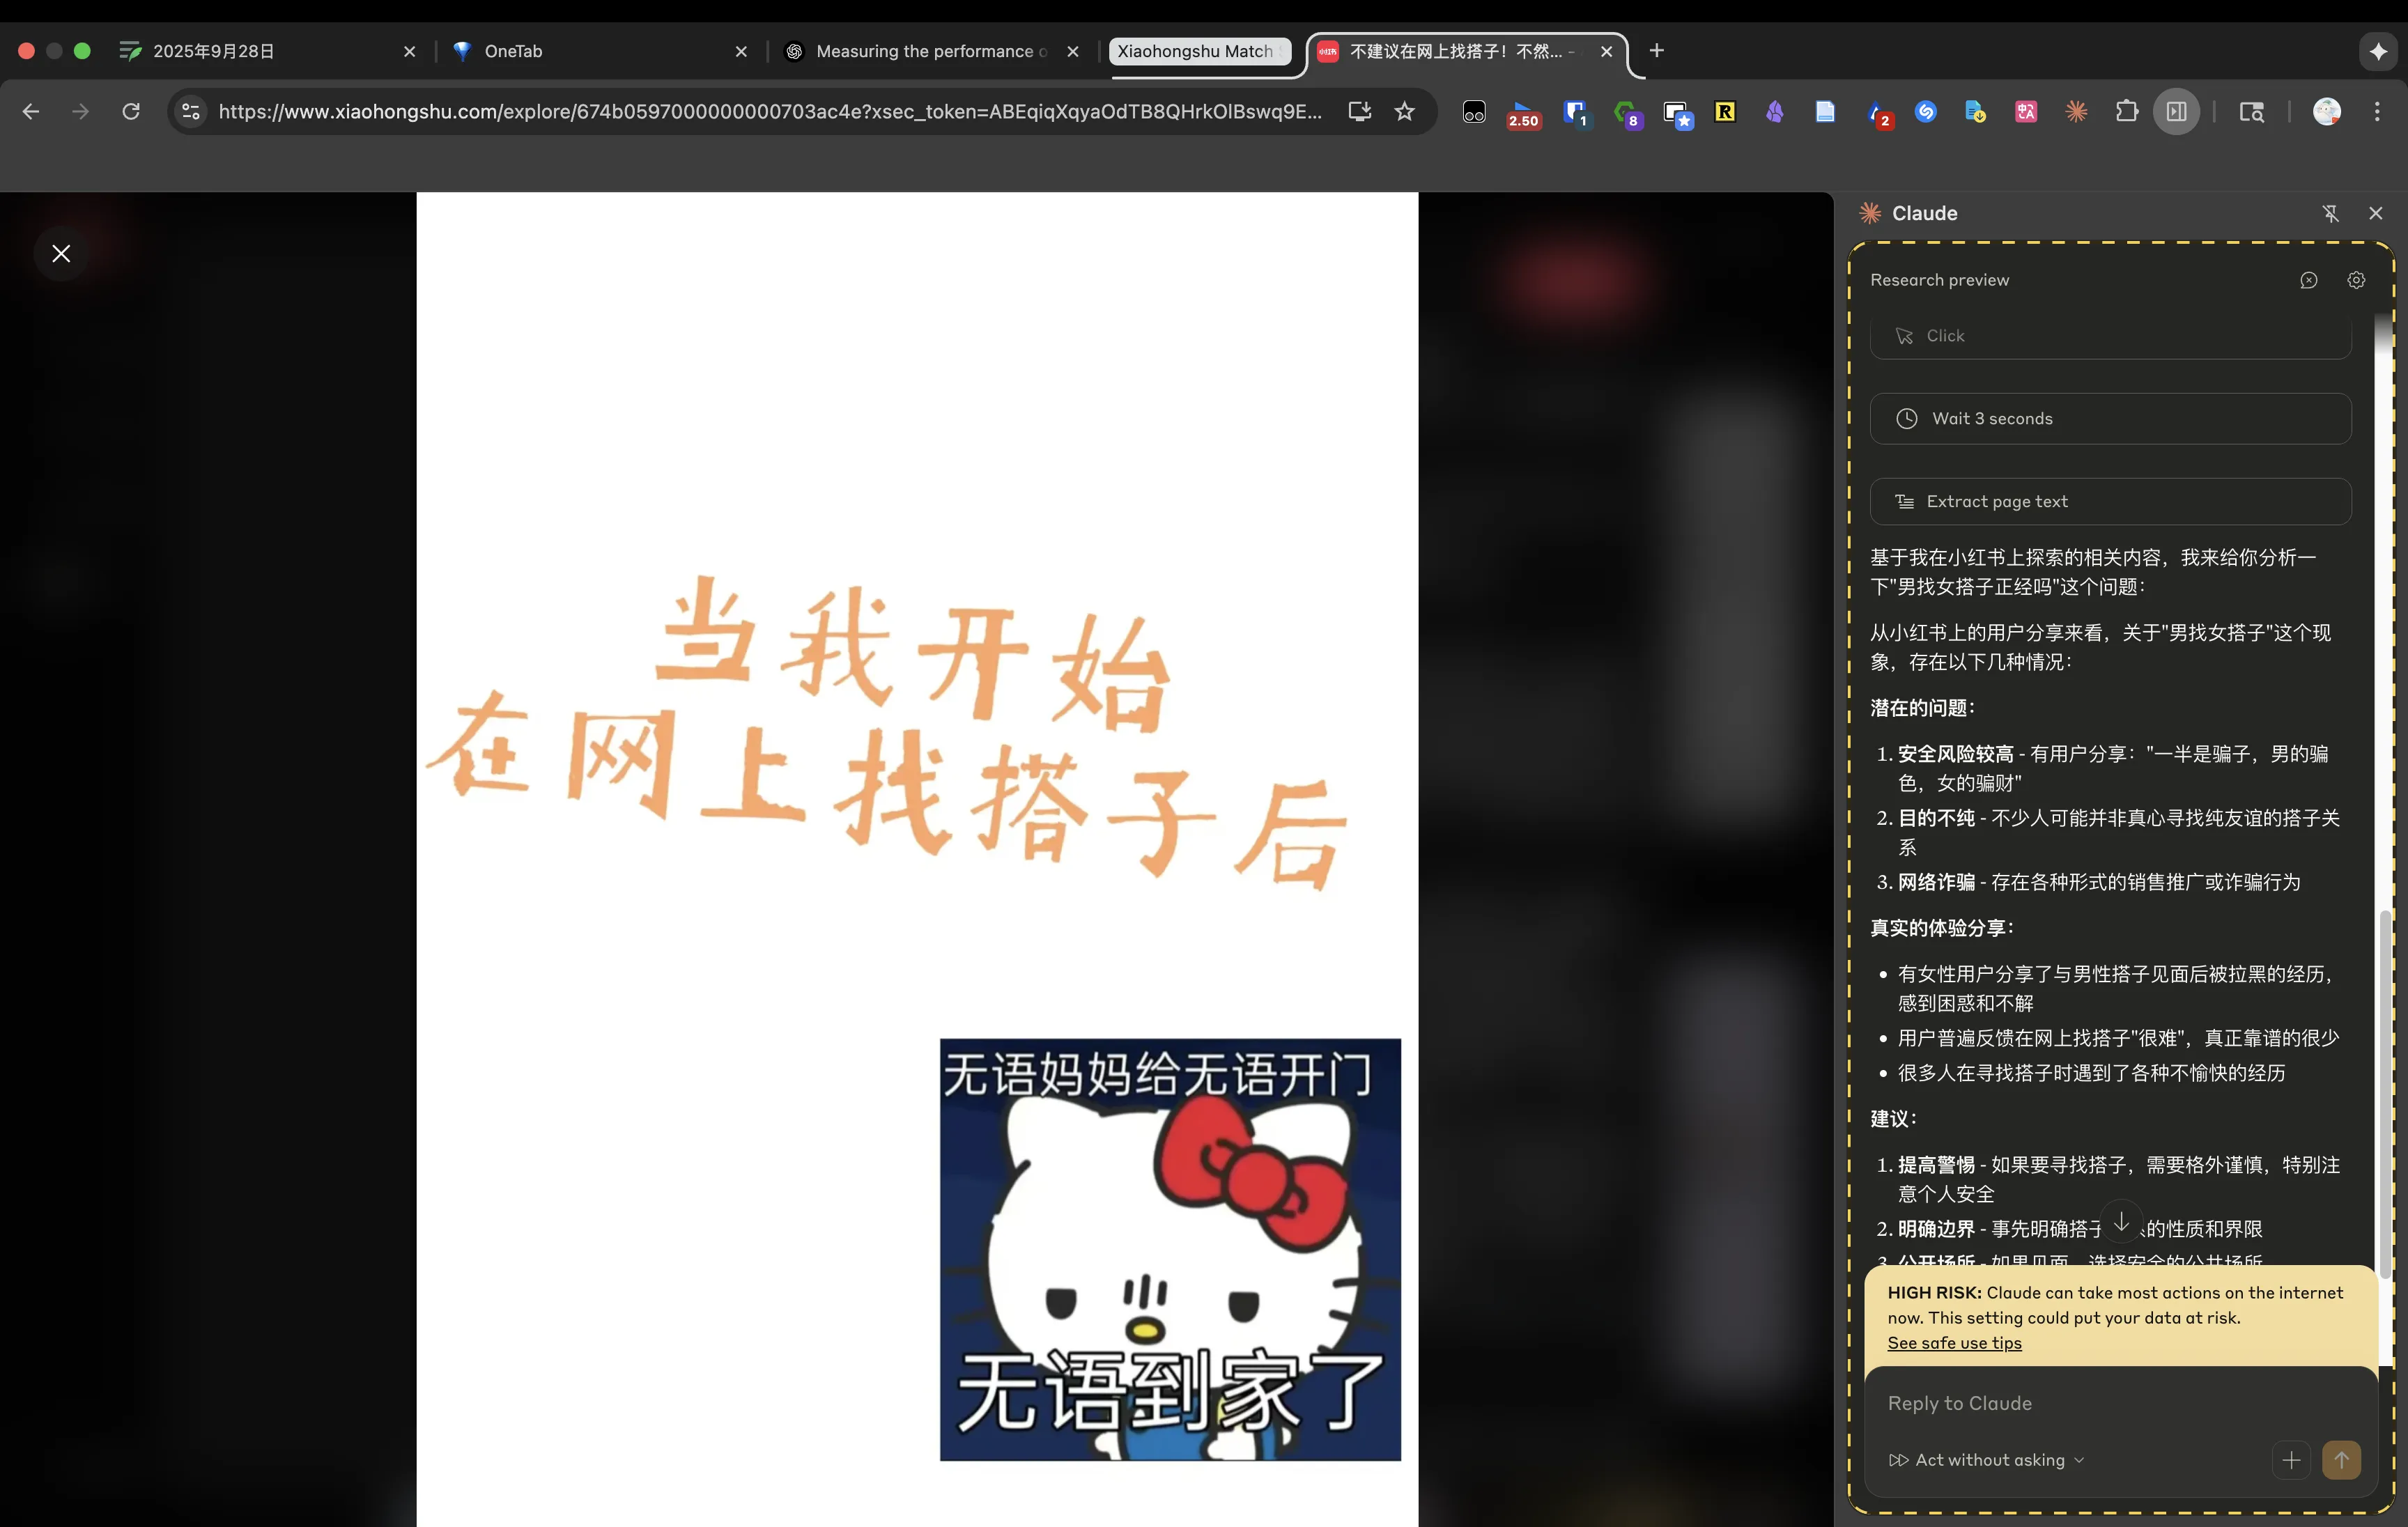Click the translate extension icon
The height and width of the screenshot is (1527, 2408).
tap(2026, 112)
